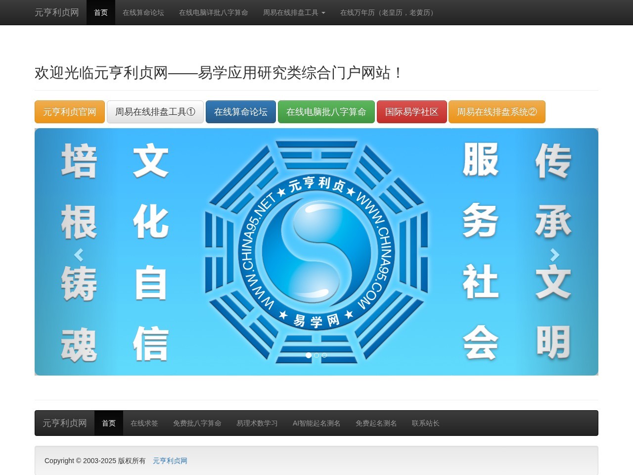The height and width of the screenshot is (475, 633).
Task: Click the carousel next arrow
Action: pos(554,255)
